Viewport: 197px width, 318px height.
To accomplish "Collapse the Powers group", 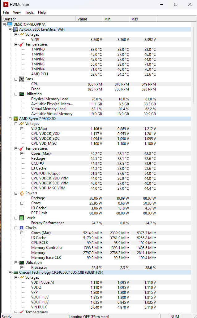I will [16, 193].
